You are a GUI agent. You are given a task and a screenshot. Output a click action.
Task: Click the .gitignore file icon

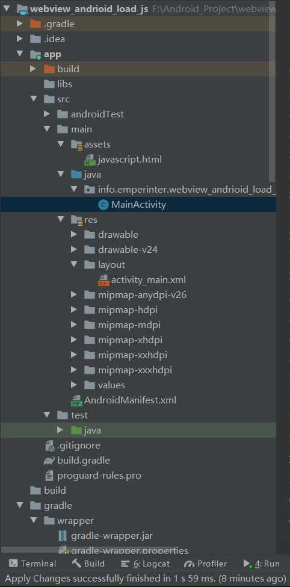click(x=49, y=446)
